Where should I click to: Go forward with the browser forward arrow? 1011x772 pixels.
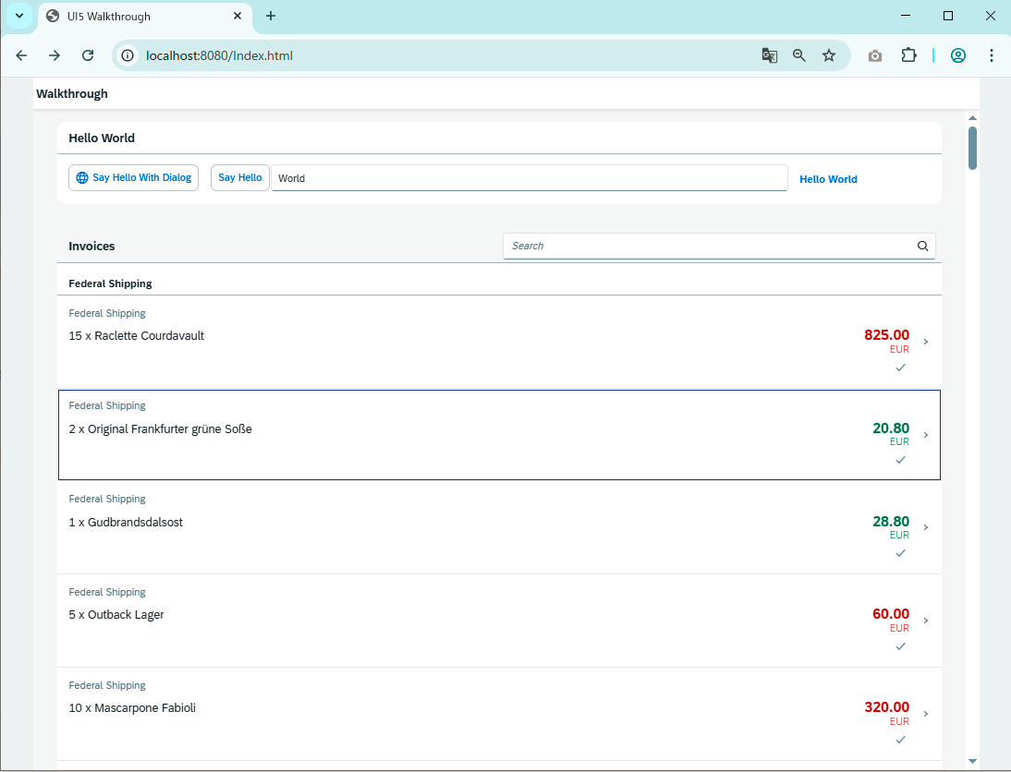pos(55,55)
